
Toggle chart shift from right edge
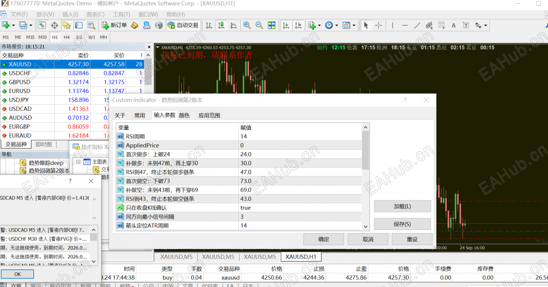(x=298, y=26)
